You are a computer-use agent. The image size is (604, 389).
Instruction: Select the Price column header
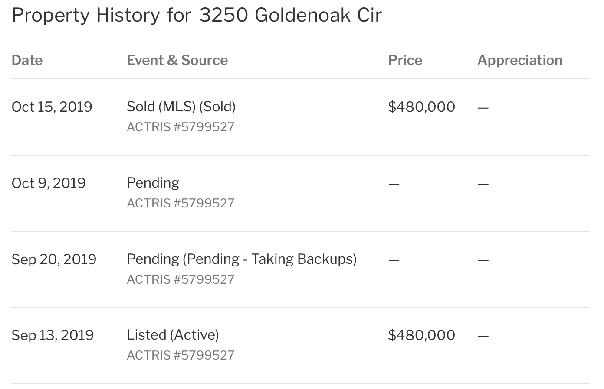coord(405,60)
